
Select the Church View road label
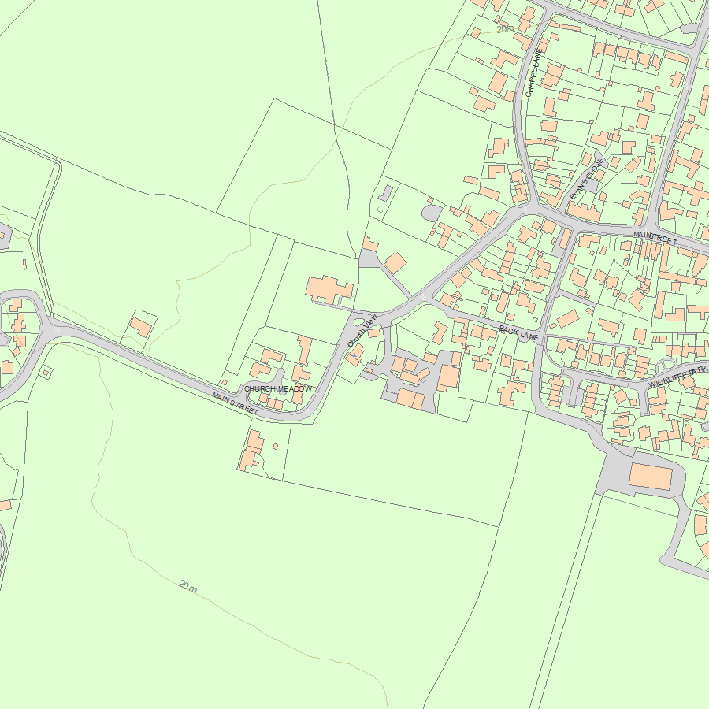coord(362,331)
